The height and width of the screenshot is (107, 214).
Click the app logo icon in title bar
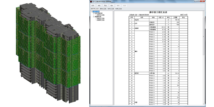click(91, 2)
